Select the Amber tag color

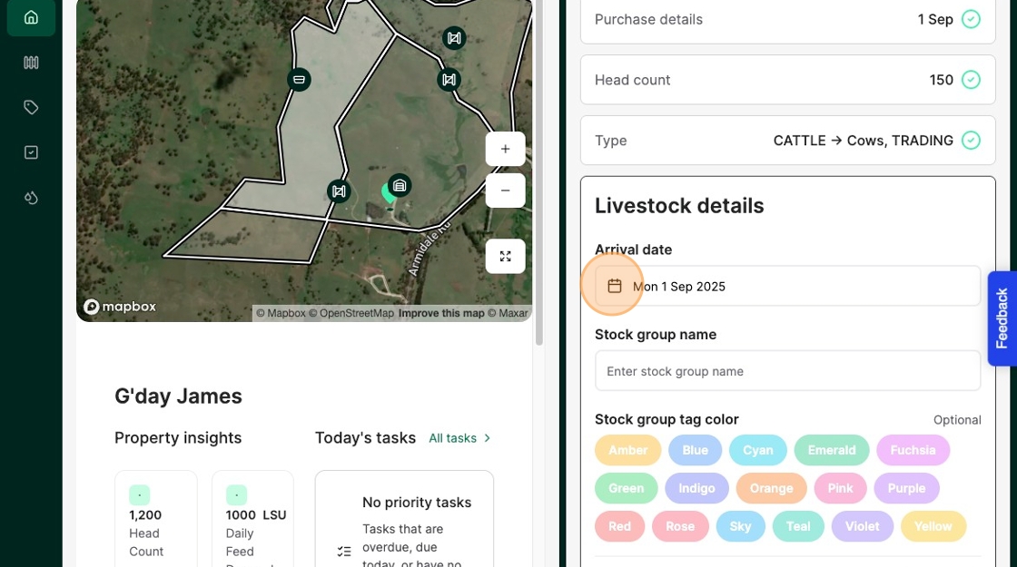[x=627, y=450]
